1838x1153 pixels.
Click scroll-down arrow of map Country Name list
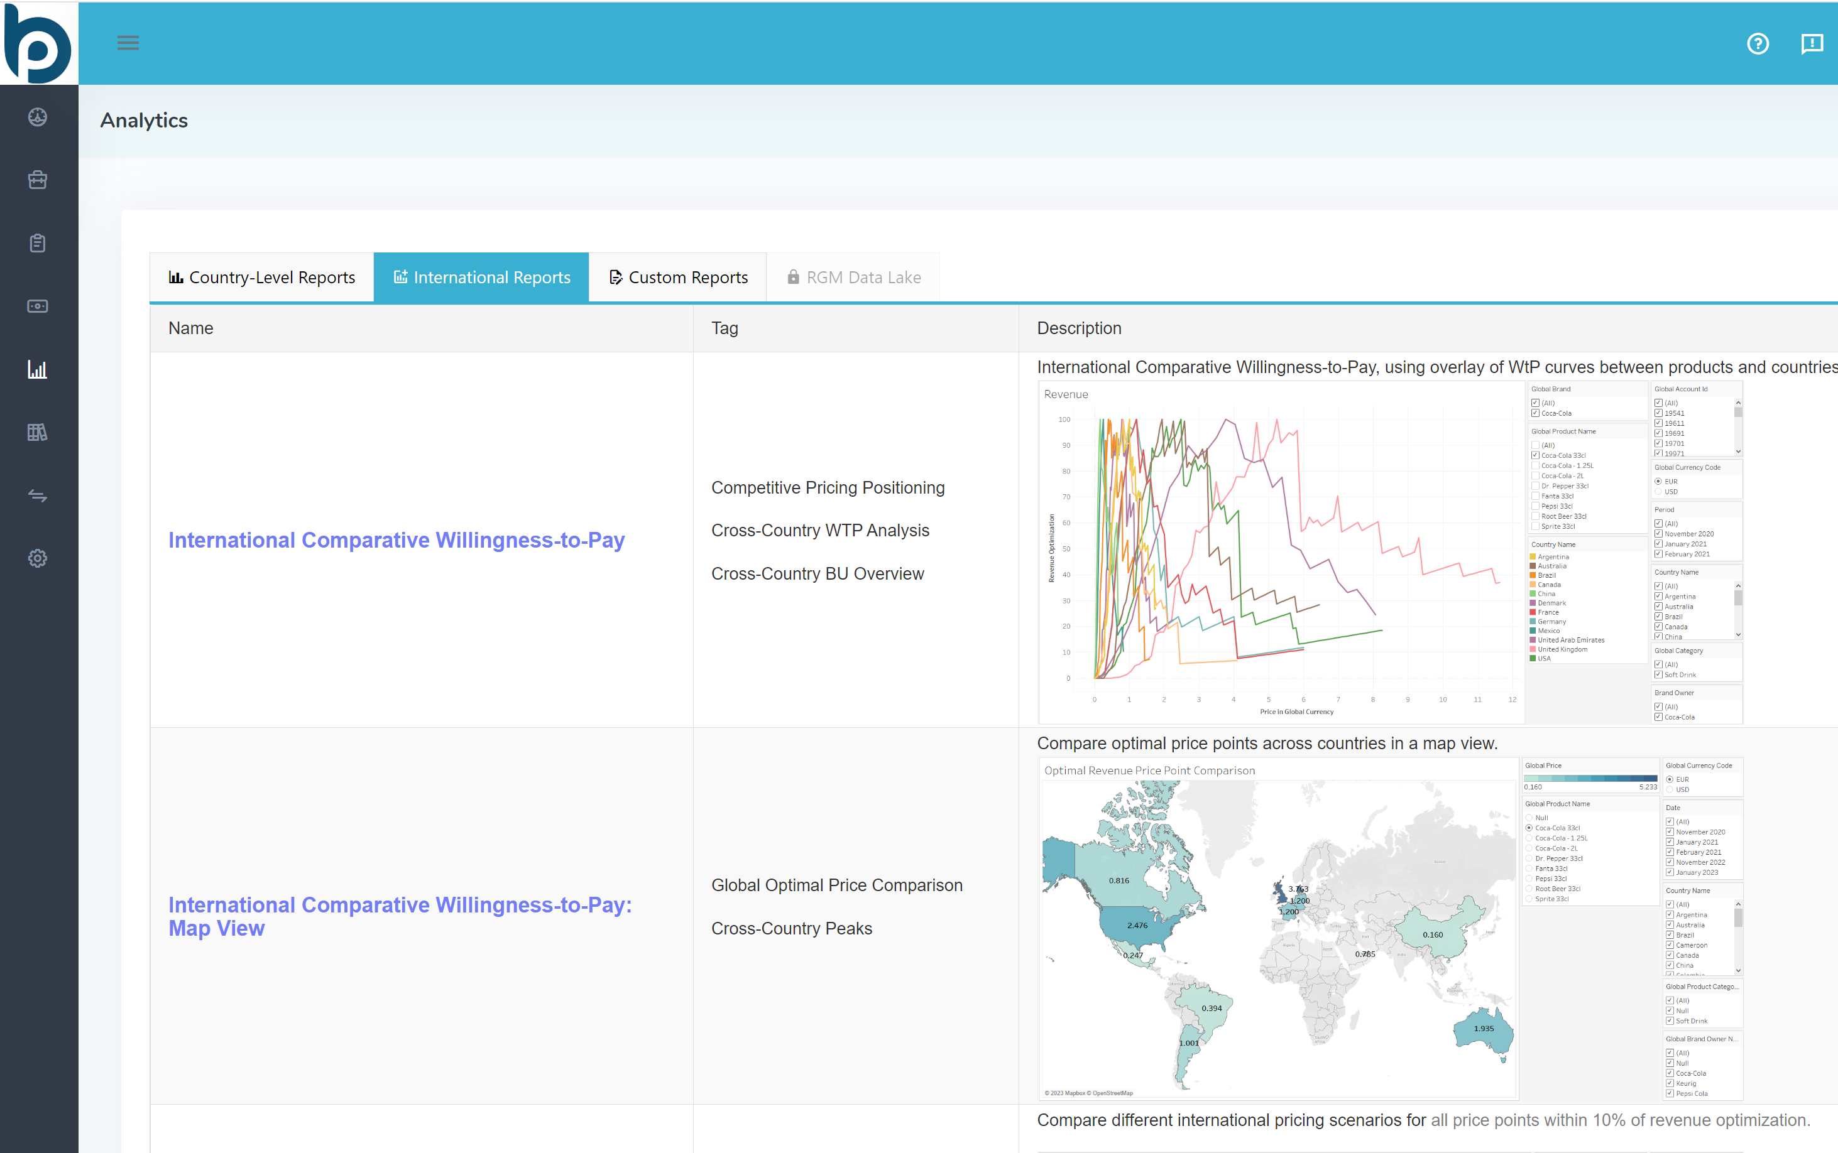[x=1738, y=971]
